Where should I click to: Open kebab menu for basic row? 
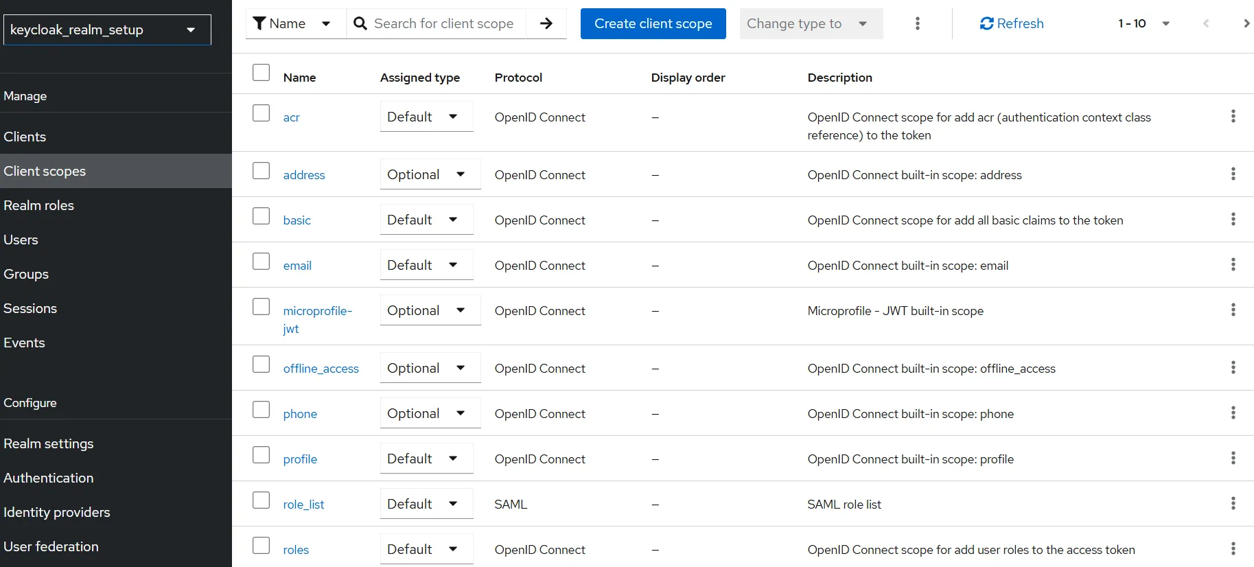coord(1233,219)
